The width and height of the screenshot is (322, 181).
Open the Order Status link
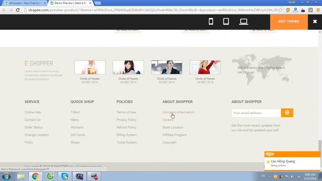34,127
